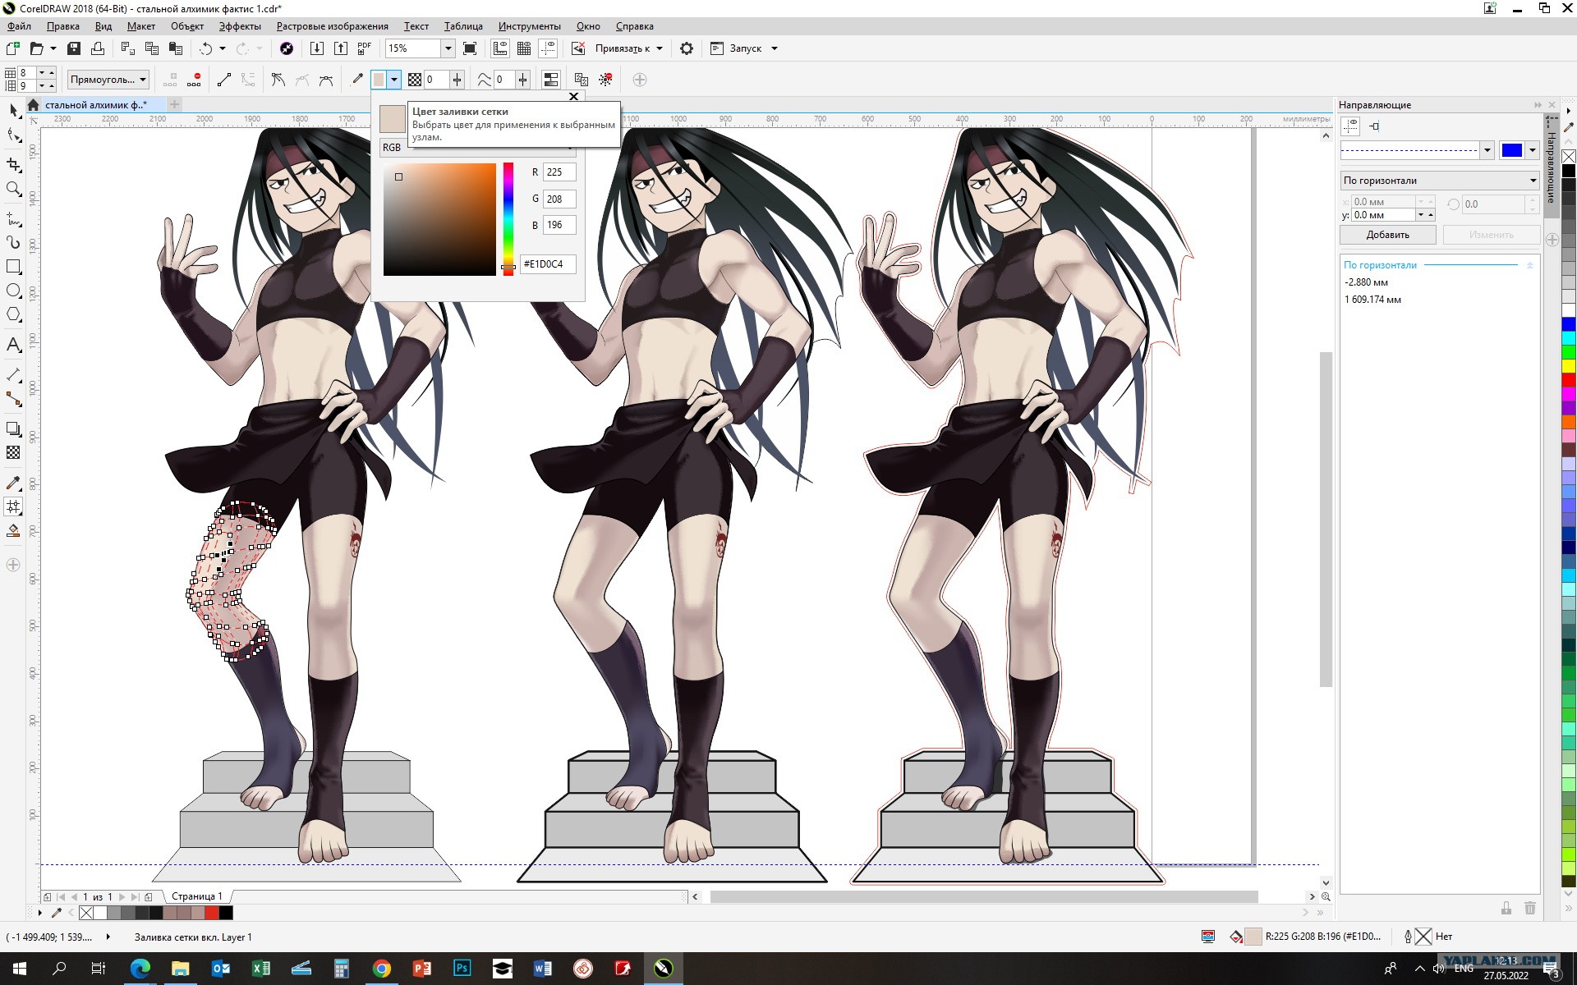Publish to PDF
1577x985 pixels.
(365, 48)
